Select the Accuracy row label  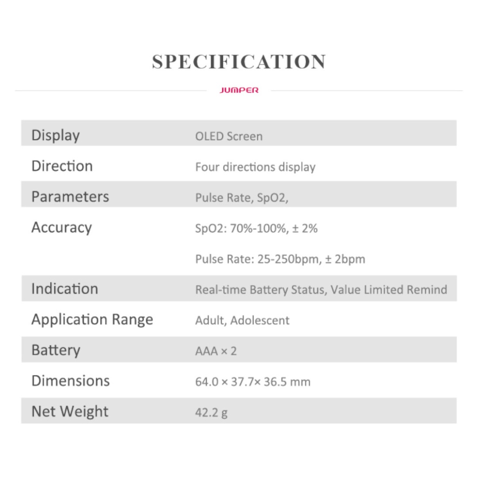[x=61, y=227]
